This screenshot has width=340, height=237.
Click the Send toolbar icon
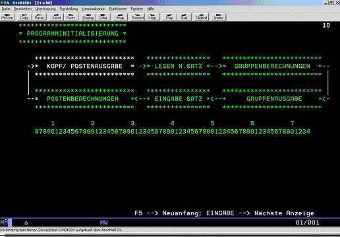point(57,17)
